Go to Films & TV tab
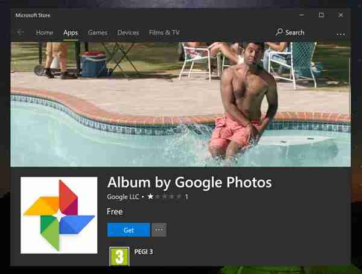362x274 pixels. point(164,33)
